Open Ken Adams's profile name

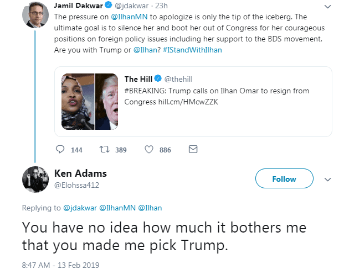80,173
